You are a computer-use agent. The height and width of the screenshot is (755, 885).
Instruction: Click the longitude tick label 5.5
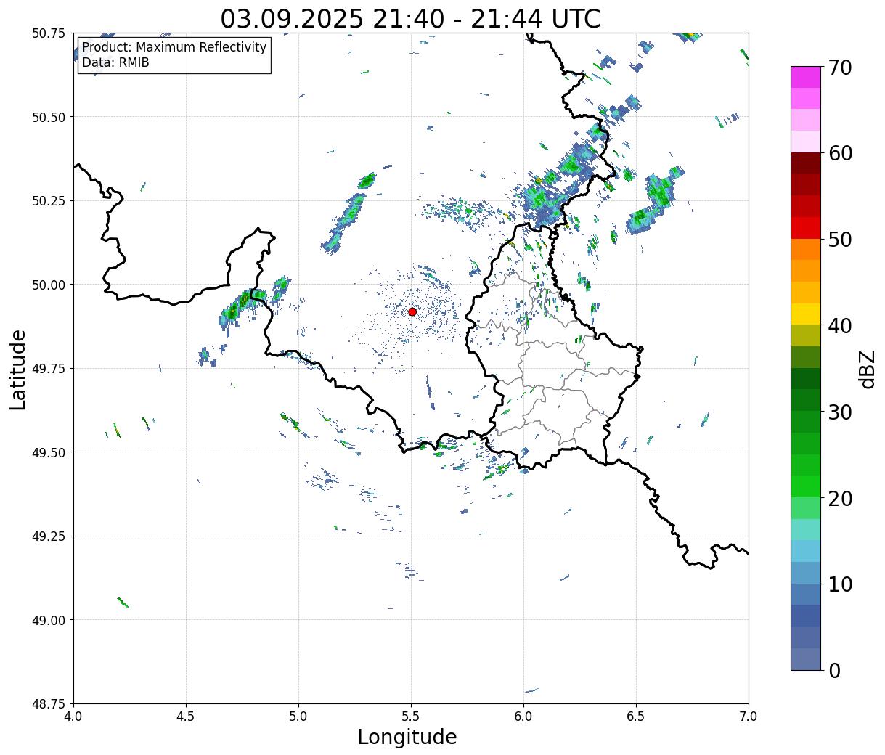(x=411, y=717)
